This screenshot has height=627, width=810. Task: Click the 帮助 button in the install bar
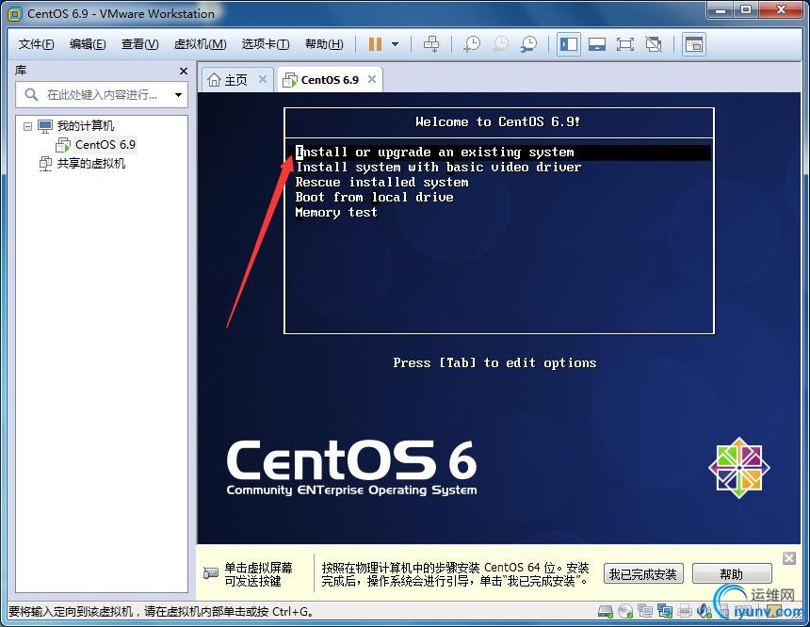pos(732,573)
